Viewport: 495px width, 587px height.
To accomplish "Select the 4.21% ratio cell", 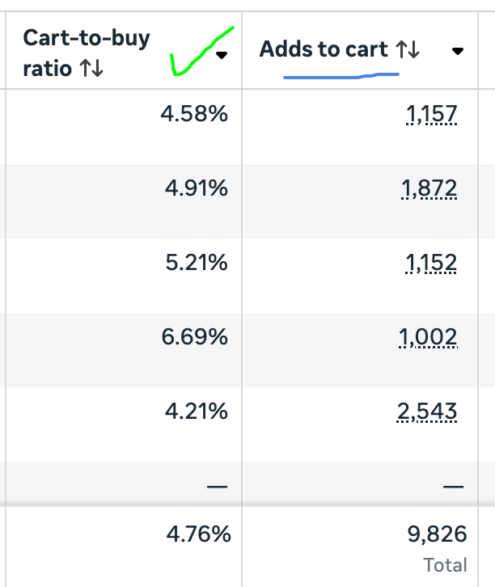I will (196, 412).
